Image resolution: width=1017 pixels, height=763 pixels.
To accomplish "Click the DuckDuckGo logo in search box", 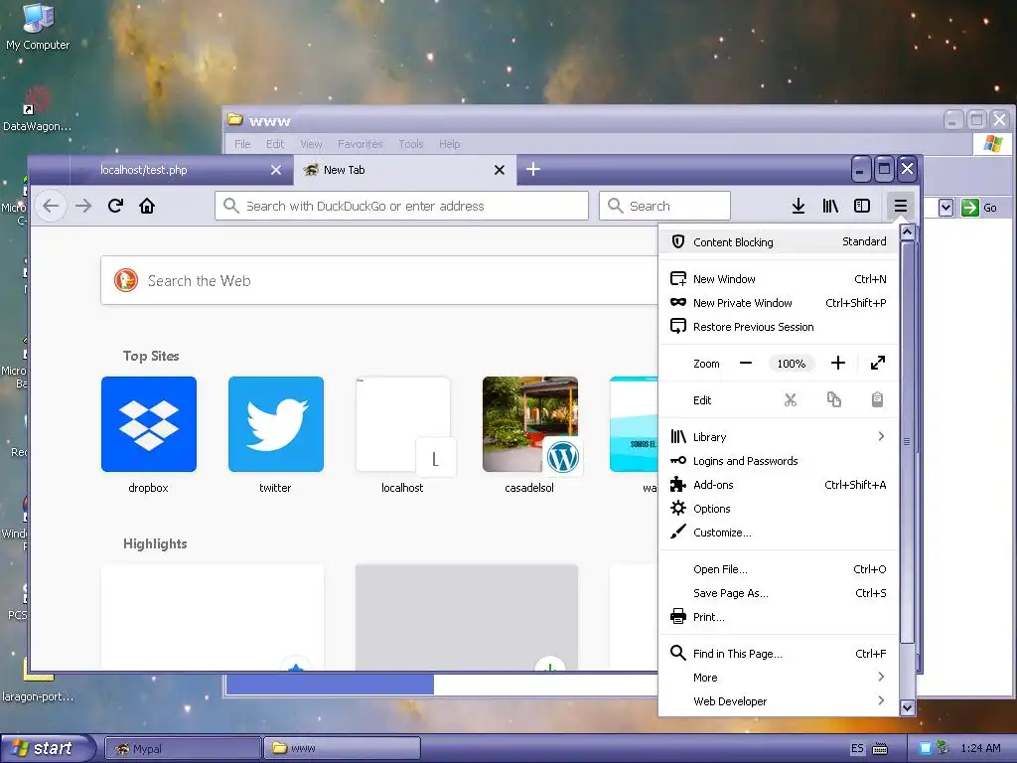I will pos(126,280).
